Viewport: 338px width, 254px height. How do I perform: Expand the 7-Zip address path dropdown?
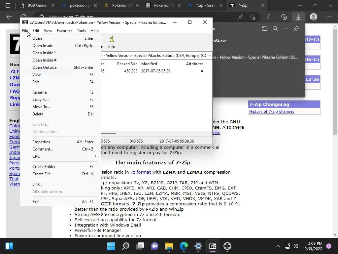[209, 56]
